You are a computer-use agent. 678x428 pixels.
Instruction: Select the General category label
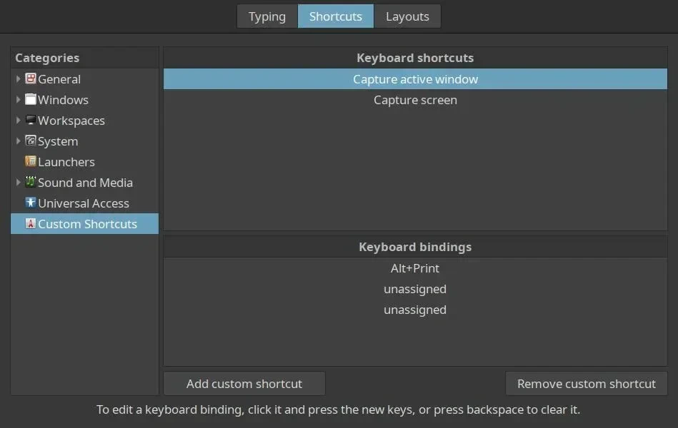click(59, 79)
